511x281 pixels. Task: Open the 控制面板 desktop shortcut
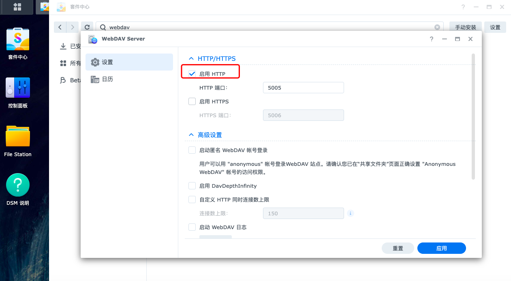click(18, 92)
